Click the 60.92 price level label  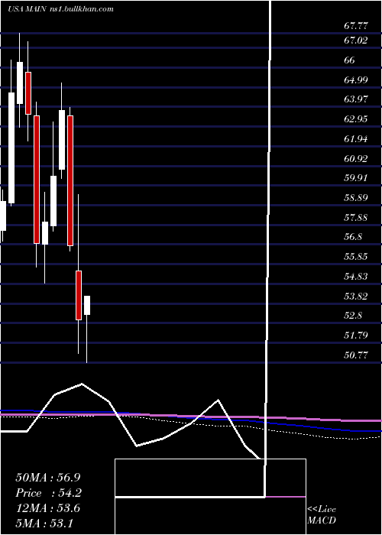point(356,159)
